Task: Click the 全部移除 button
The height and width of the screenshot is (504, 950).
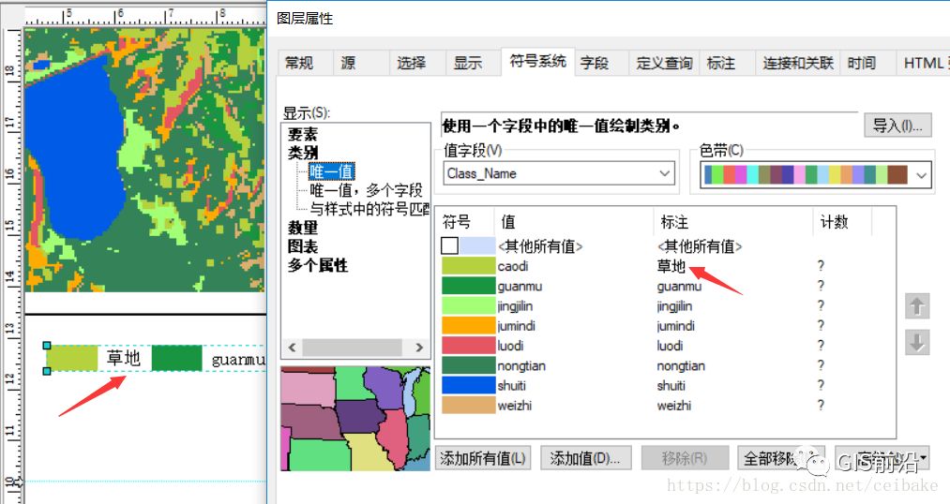Action: [781, 459]
